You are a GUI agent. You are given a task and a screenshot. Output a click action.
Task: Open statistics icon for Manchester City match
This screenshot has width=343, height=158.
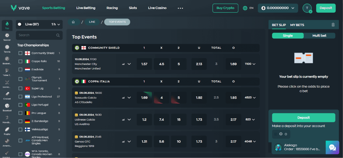pyautogui.click(x=123, y=64)
